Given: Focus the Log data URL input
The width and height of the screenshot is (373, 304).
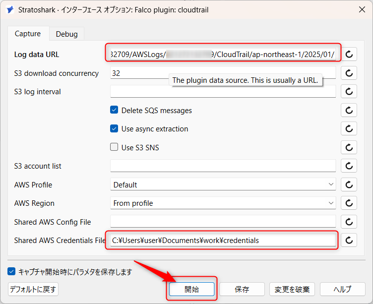Looking at the screenshot, I should point(223,54).
